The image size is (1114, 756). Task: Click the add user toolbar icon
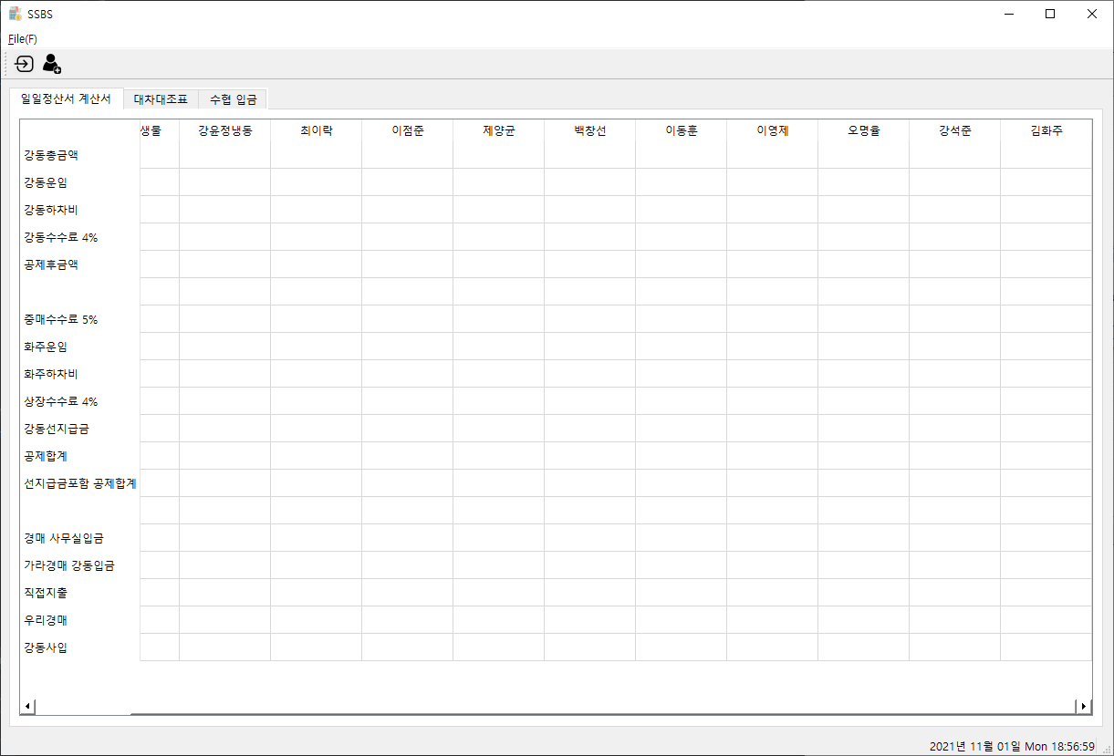point(52,64)
